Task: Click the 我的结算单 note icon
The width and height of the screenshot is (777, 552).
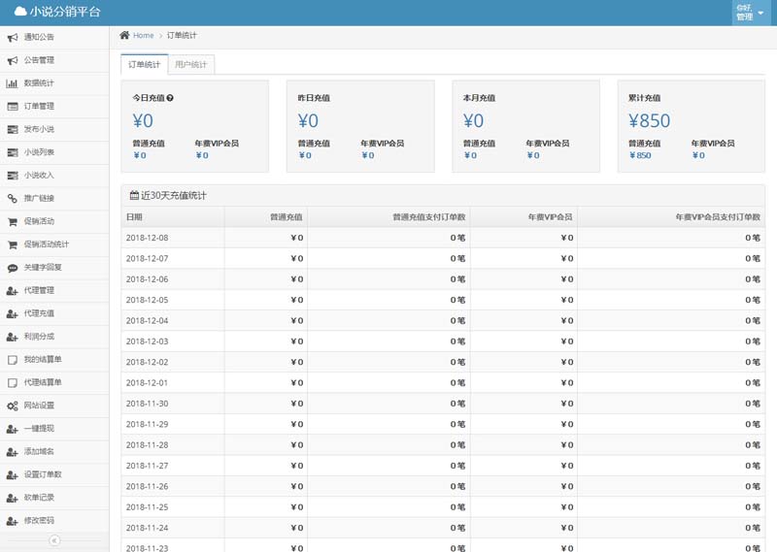Action: (13, 359)
